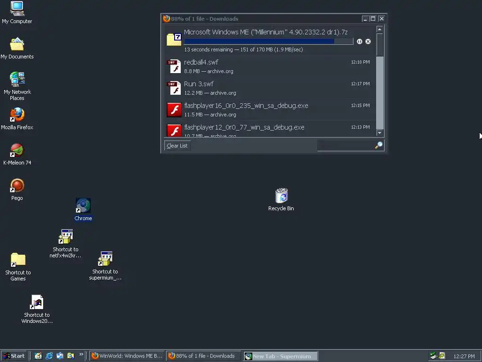This screenshot has width=482, height=362.
Task: Click the Run 3.swf file icon
Action: [174, 88]
